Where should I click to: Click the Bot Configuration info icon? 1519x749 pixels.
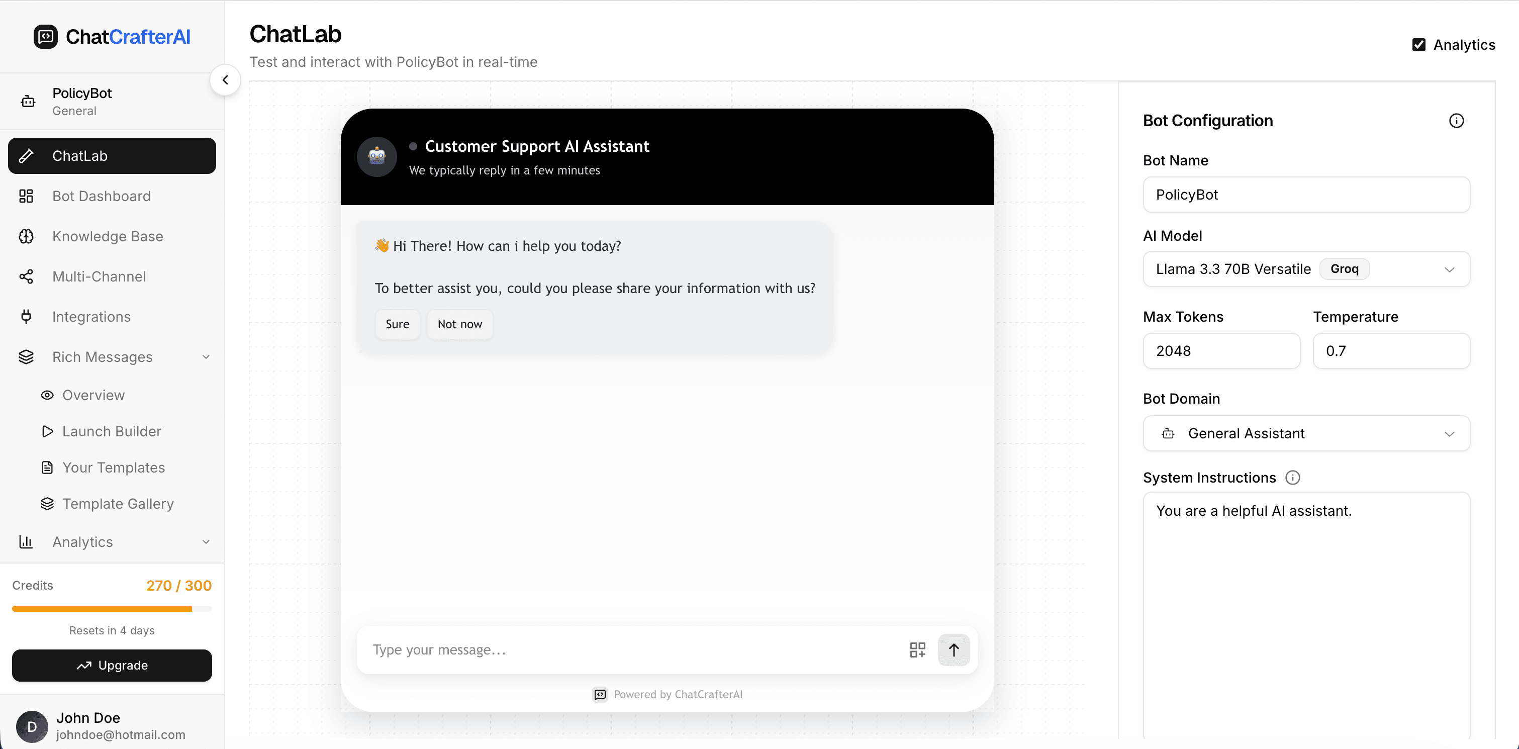[x=1456, y=120]
